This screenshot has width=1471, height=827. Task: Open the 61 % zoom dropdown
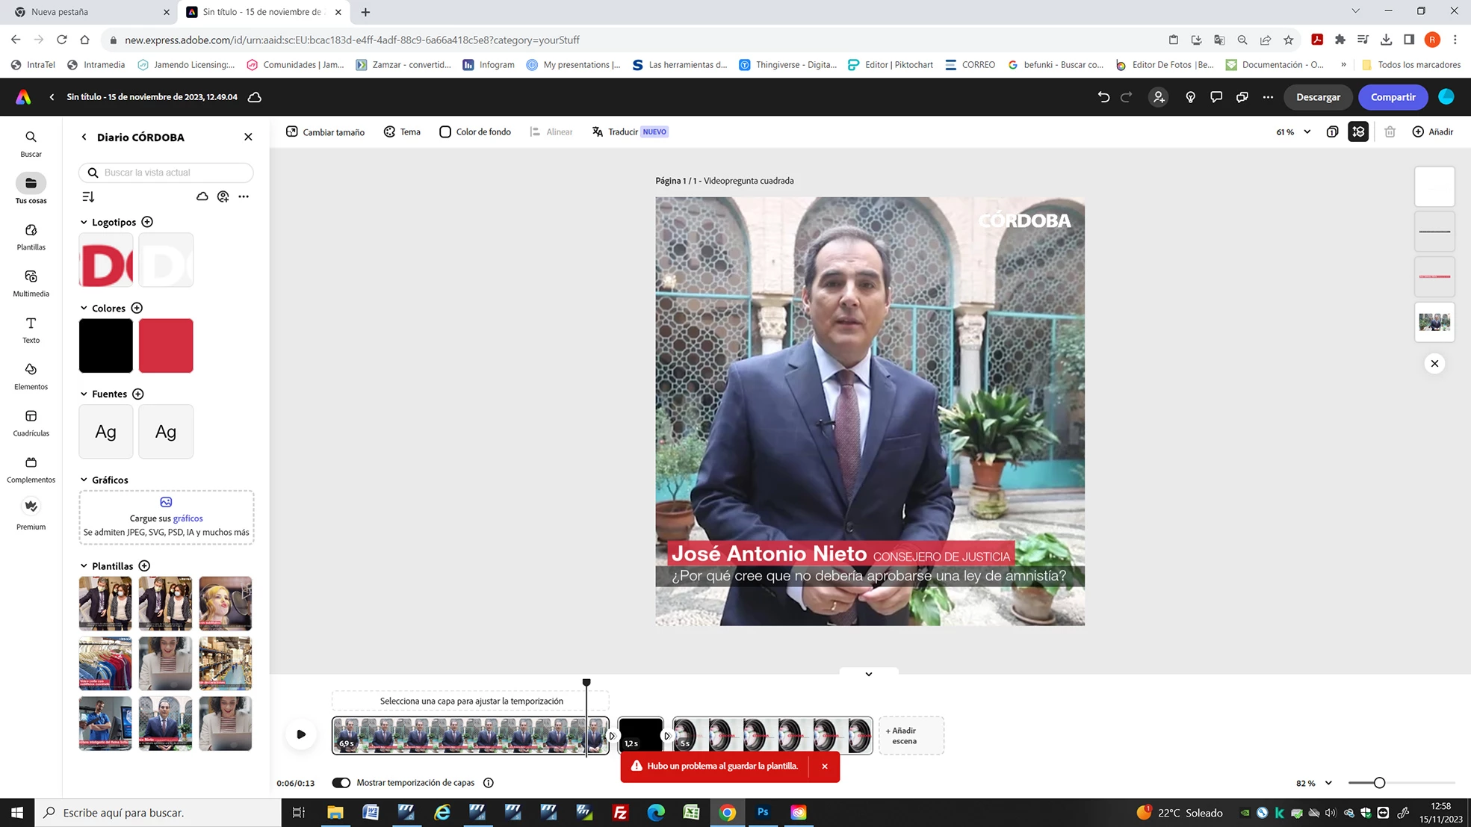tap(1293, 131)
